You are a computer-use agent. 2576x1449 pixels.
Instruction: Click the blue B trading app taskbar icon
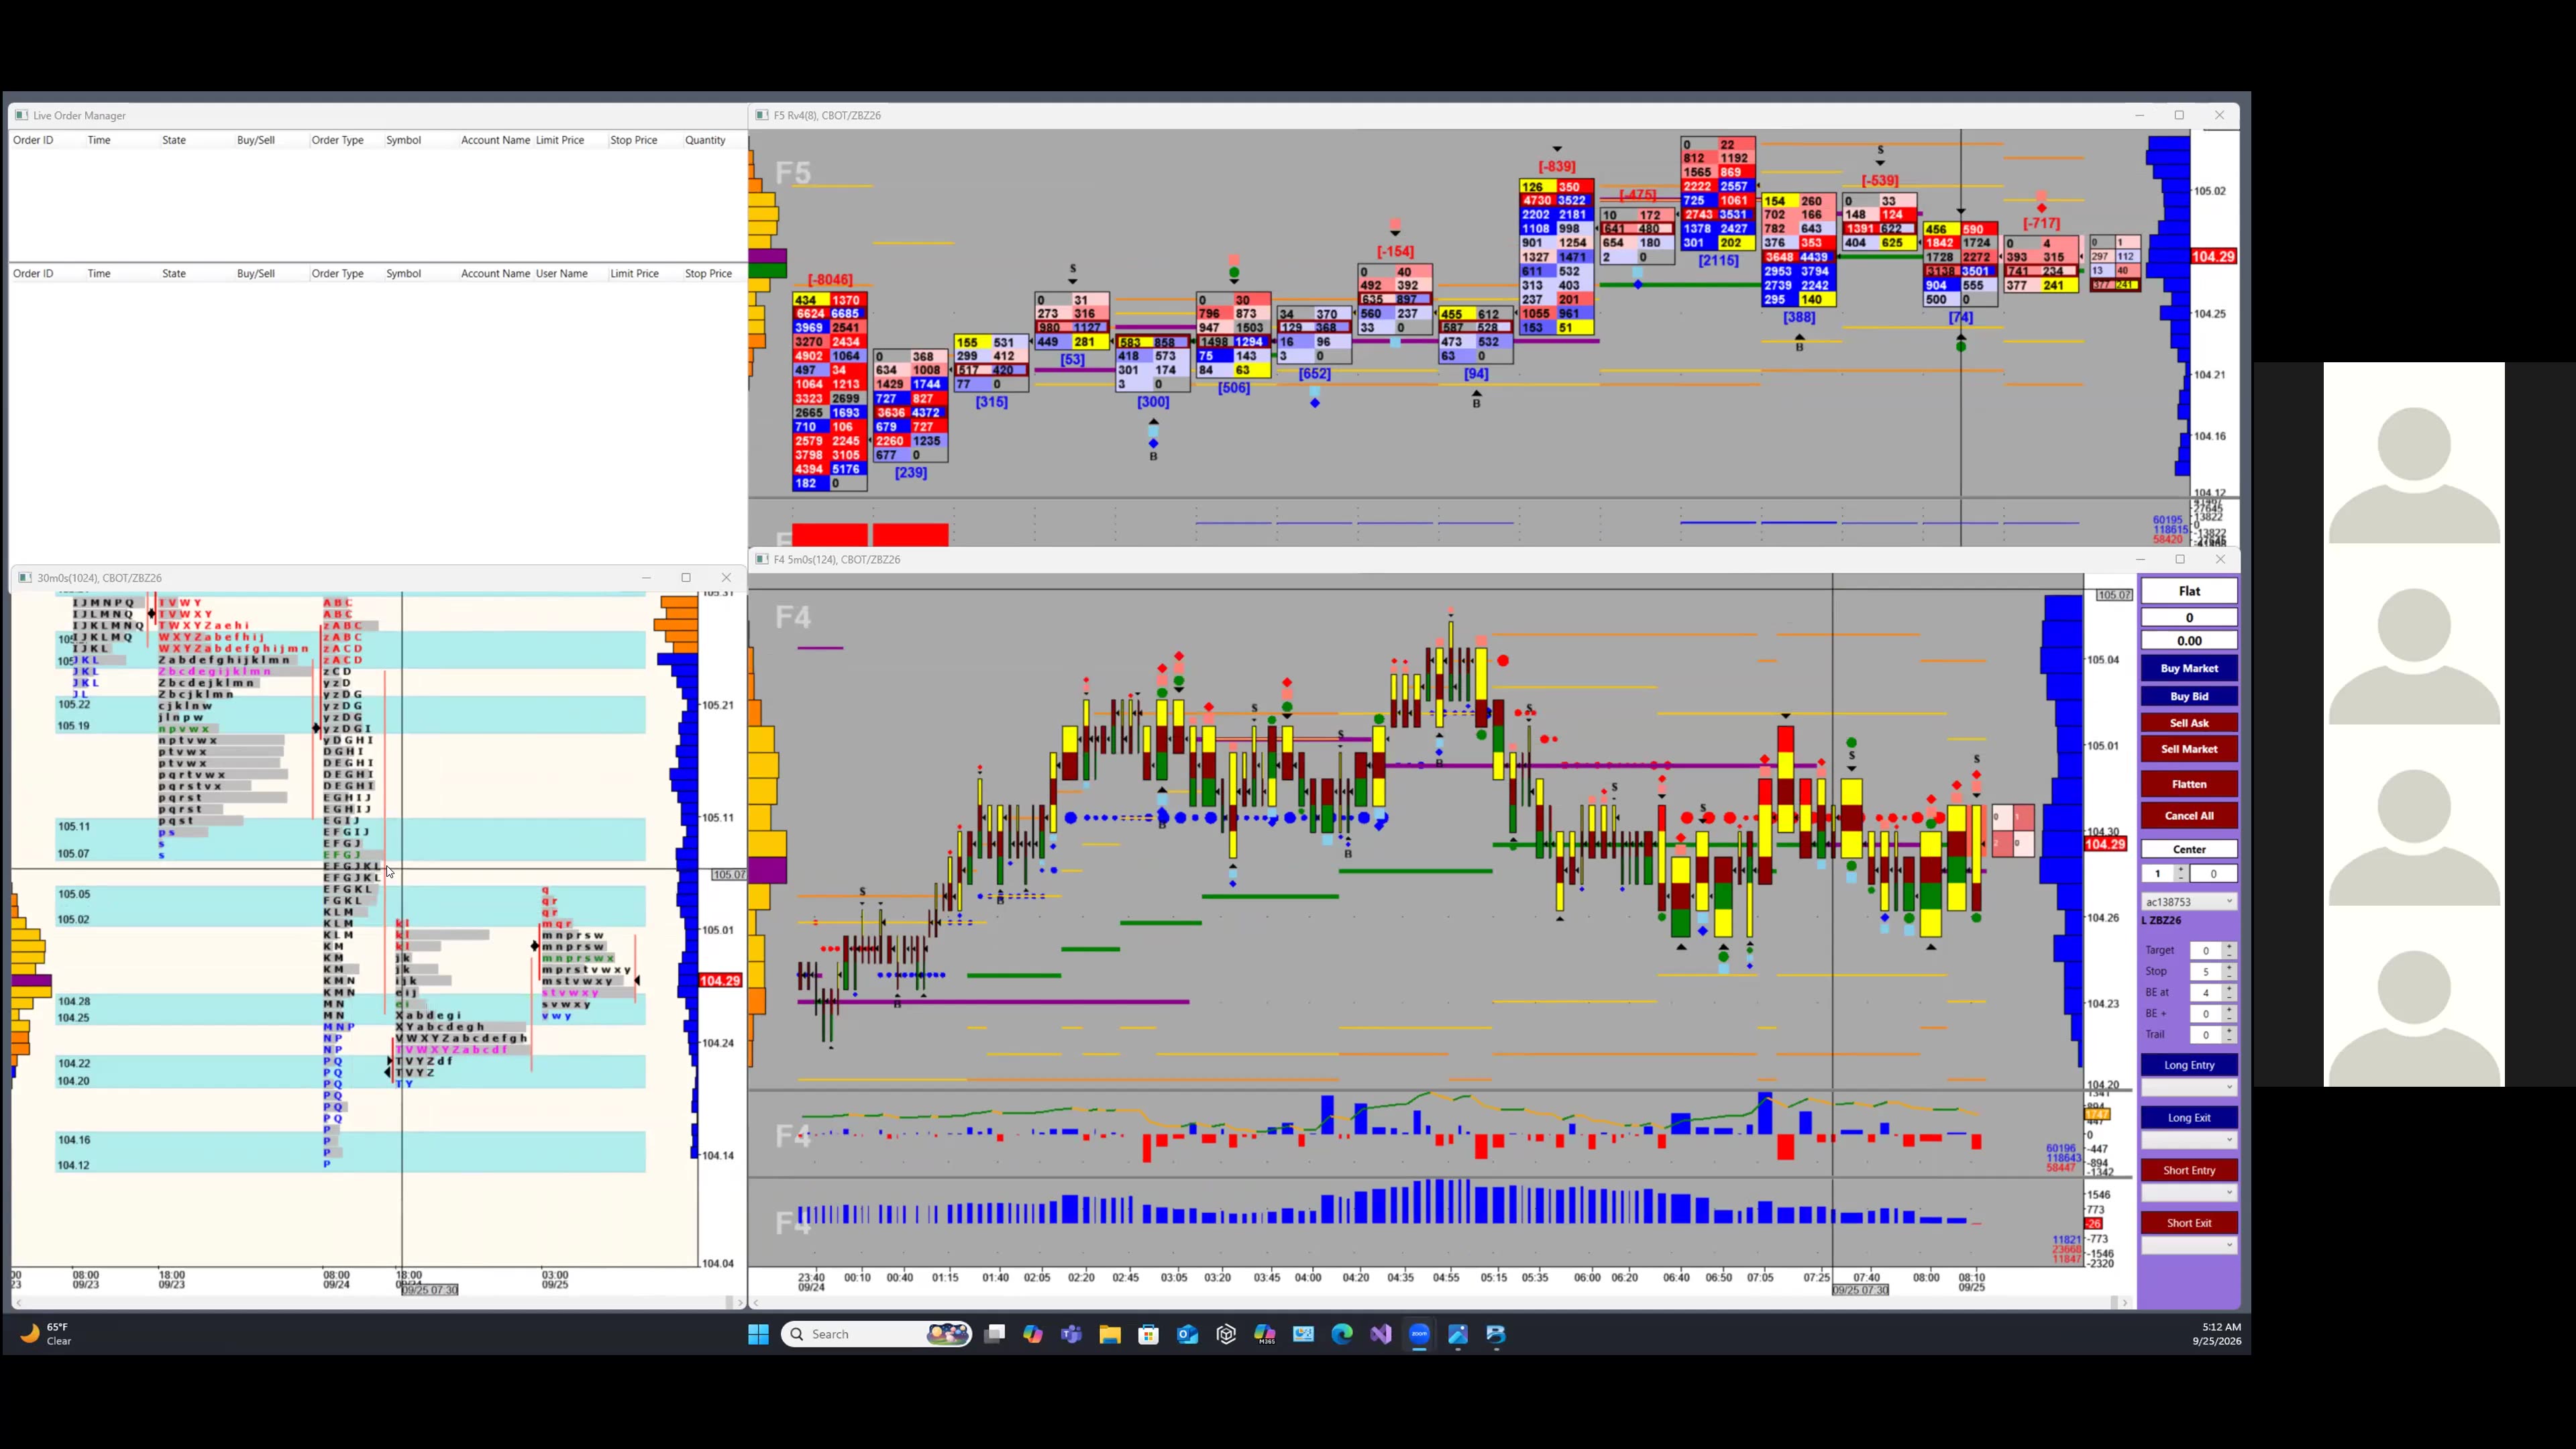(x=1496, y=1334)
